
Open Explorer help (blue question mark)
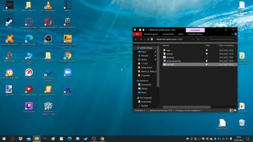[236, 34]
